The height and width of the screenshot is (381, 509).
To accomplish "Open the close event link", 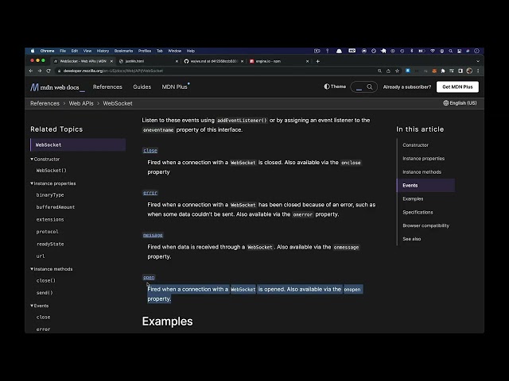I will click(x=150, y=150).
